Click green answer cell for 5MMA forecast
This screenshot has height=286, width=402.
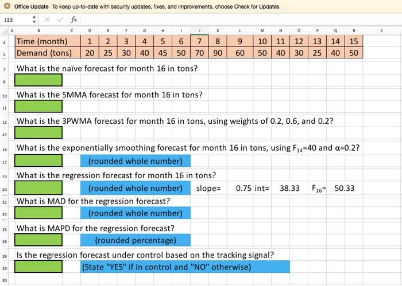38,106
